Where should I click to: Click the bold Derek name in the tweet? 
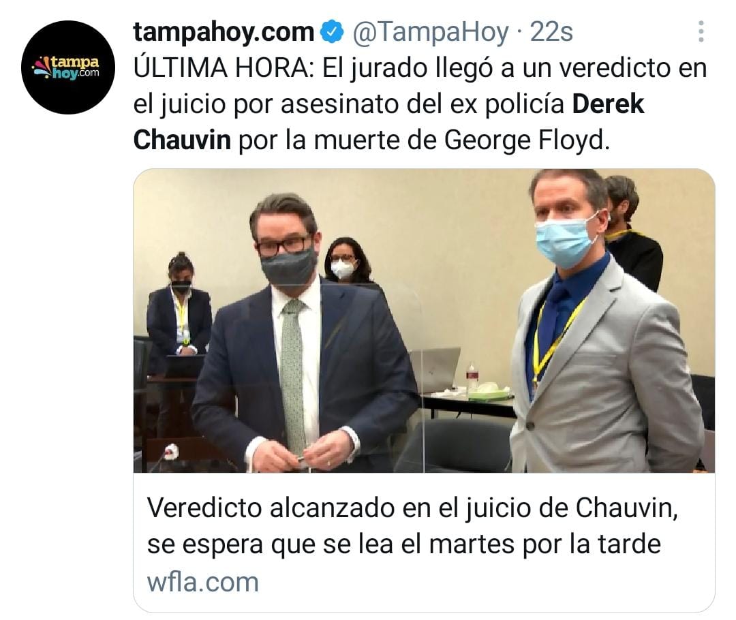(x=608, y=104)
